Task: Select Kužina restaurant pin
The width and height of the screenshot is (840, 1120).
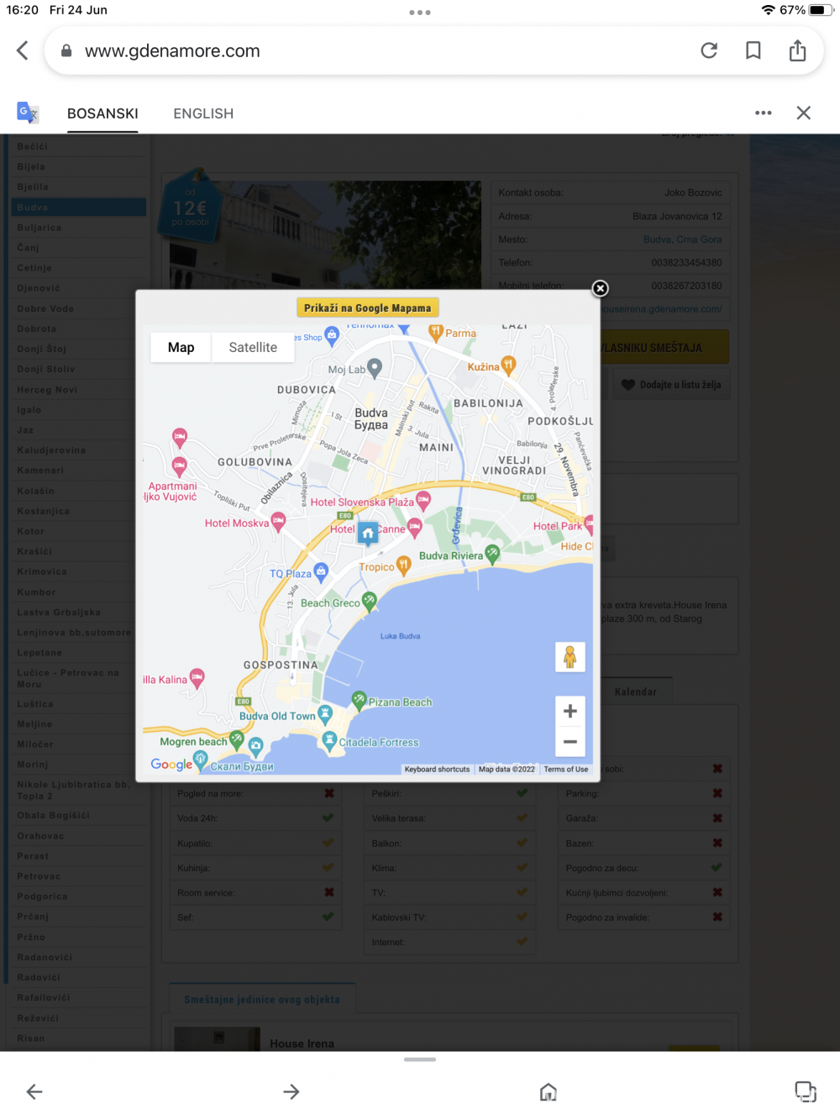Action: pyautogui.click(x=508, y=365)
